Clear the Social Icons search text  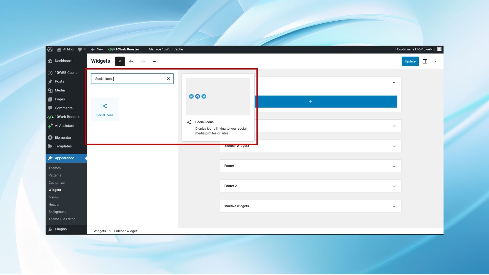pyautogui.click(x=168, y=79)
